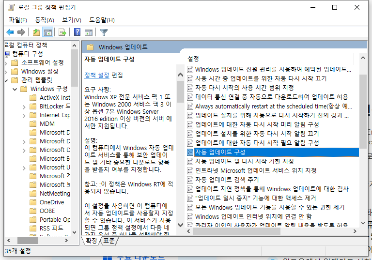Image resolution: width=372 pixels, height=260 pixels.
Task: Click the 컴퓨터 구성 computer icon
Action: pyautogui.click(x=7, y=54)
